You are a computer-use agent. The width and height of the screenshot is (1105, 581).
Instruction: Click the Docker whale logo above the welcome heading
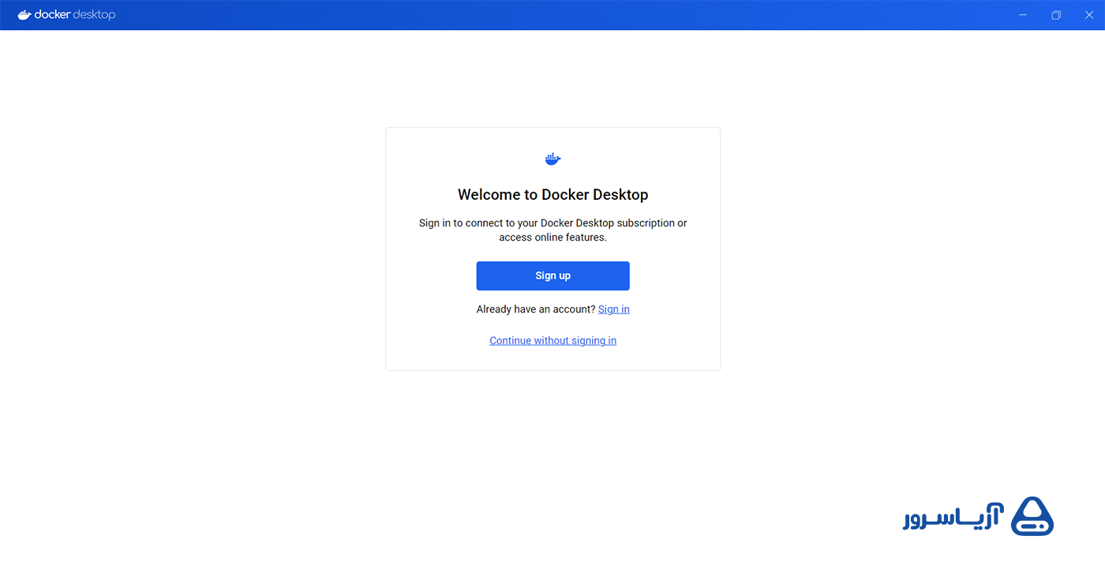tap(552, 159)
